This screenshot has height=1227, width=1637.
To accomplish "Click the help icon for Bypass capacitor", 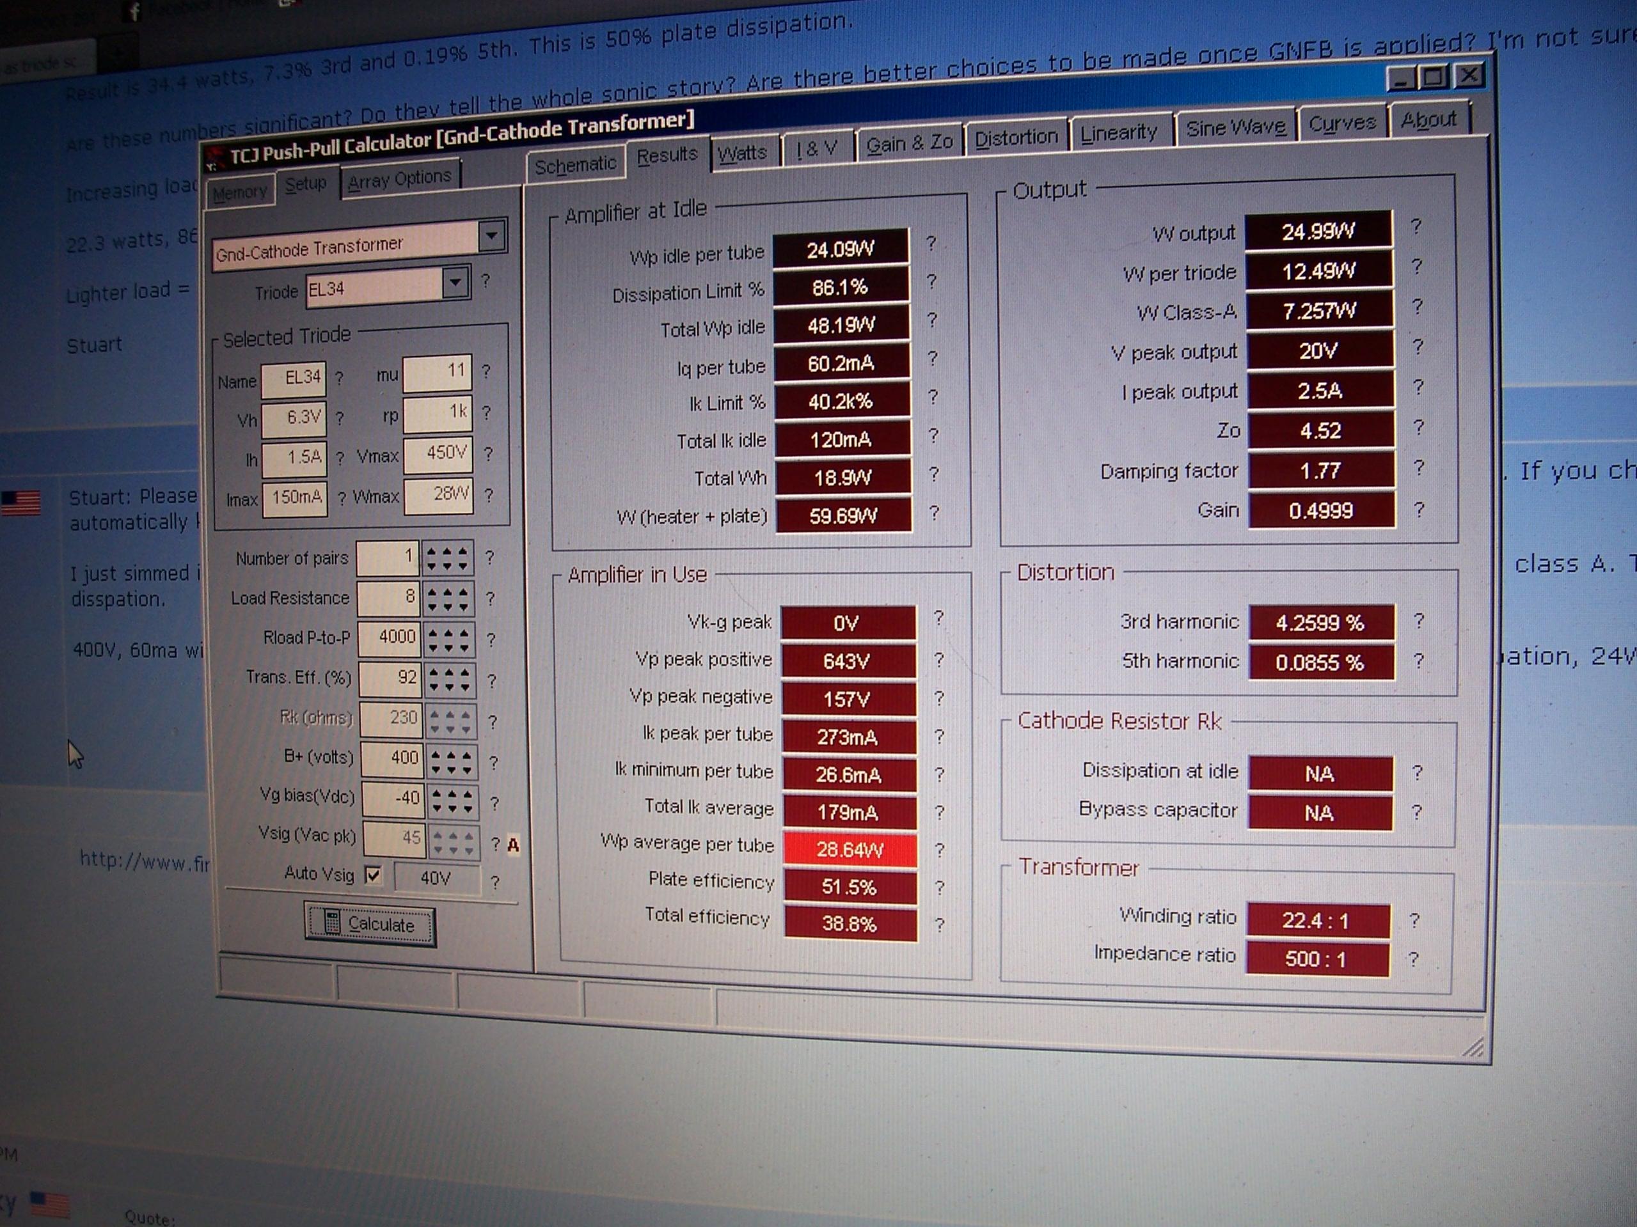I will click(x=1416, y=812).
